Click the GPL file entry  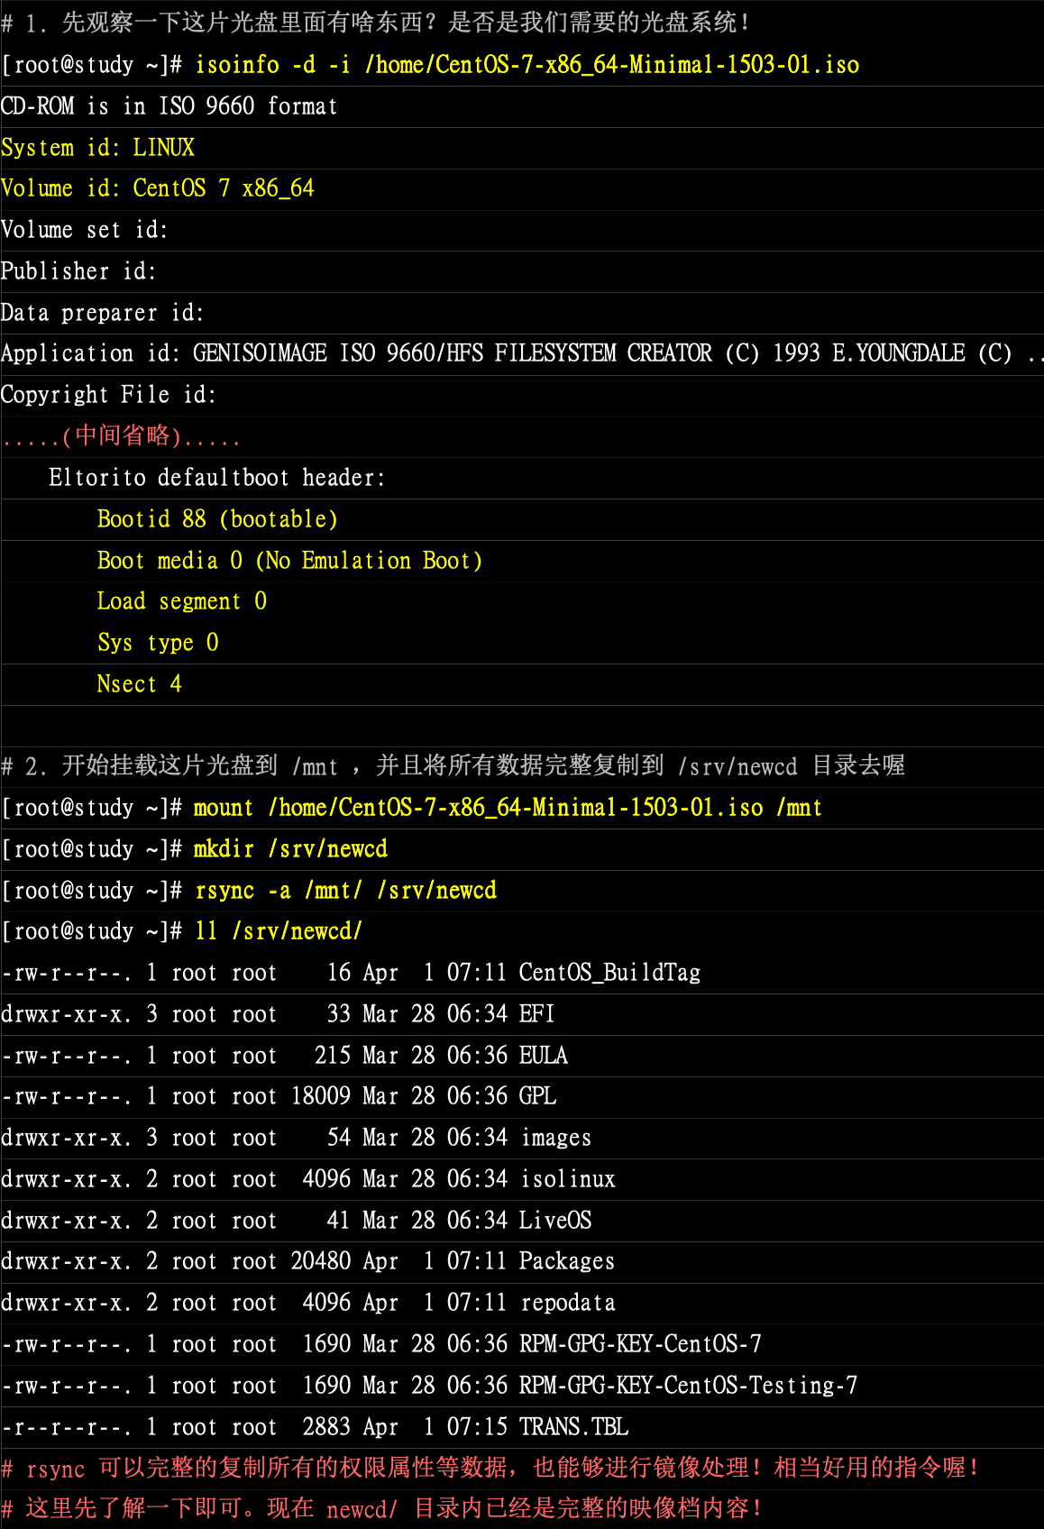(537, 1096)
